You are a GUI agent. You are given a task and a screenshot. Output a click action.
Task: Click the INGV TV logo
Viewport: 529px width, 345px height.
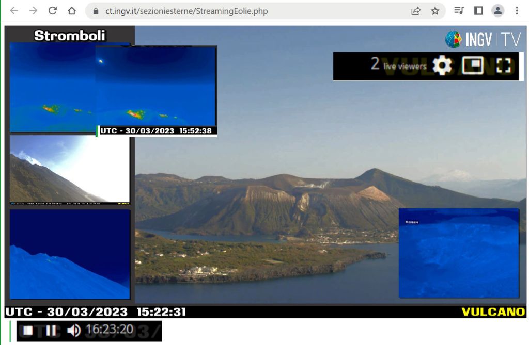[483, 39]
